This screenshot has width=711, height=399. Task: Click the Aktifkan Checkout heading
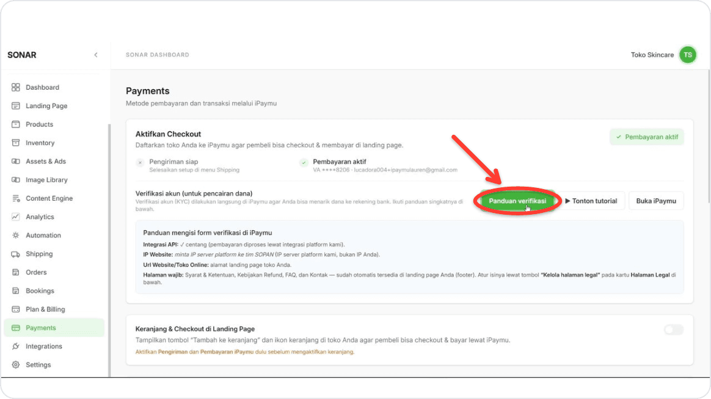click(168, 134)
